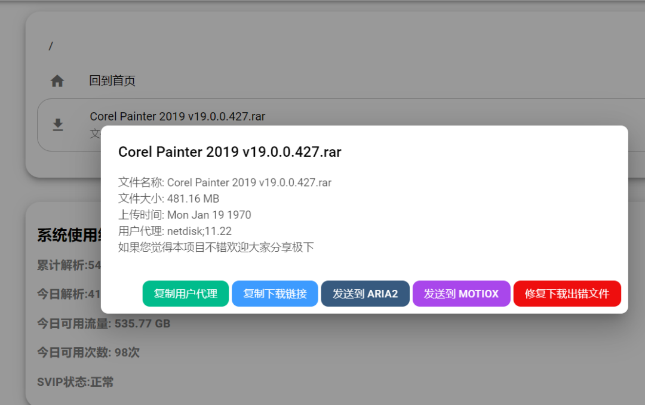Click the red 修复下载出错文件 button
Image resolution: width=645 pixels, height=405 pixels.
click(x=567, y=293)
